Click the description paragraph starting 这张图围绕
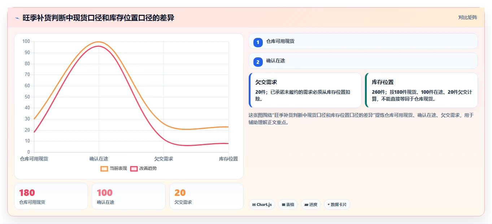 [361, 119]
